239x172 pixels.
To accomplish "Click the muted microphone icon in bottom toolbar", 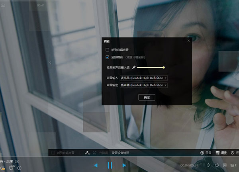I will tap(87, 152).
